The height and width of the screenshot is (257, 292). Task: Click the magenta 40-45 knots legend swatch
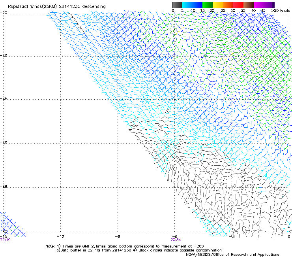pos(259,5)
